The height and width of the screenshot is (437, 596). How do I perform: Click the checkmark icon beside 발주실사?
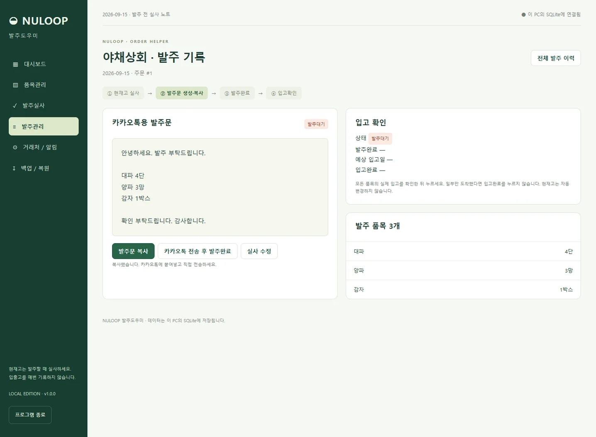[15, 106]
